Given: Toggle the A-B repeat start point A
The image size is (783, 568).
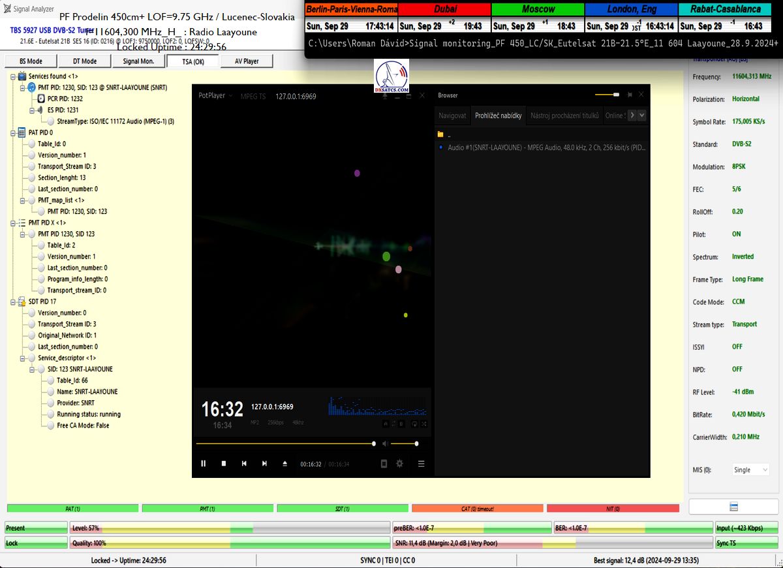Looking at the screenshot, I should 385,424.
